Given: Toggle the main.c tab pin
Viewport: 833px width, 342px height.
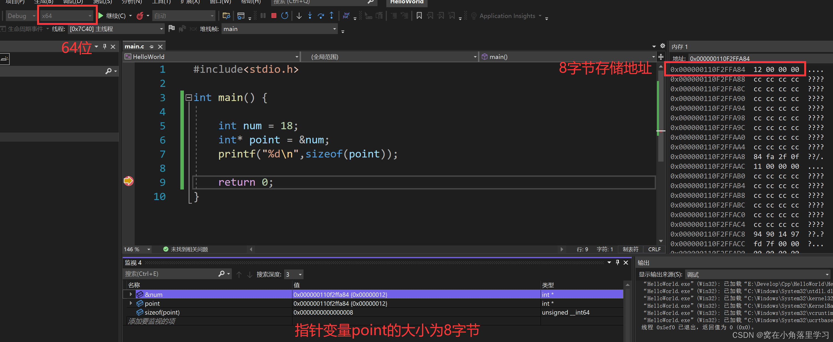Looking at the screenshot, I should pos(151,46).
